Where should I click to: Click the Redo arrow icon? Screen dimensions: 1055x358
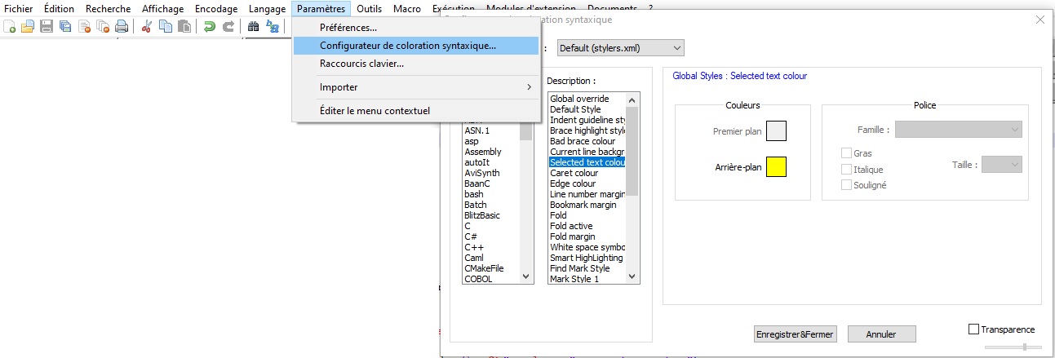coord(228,27)
